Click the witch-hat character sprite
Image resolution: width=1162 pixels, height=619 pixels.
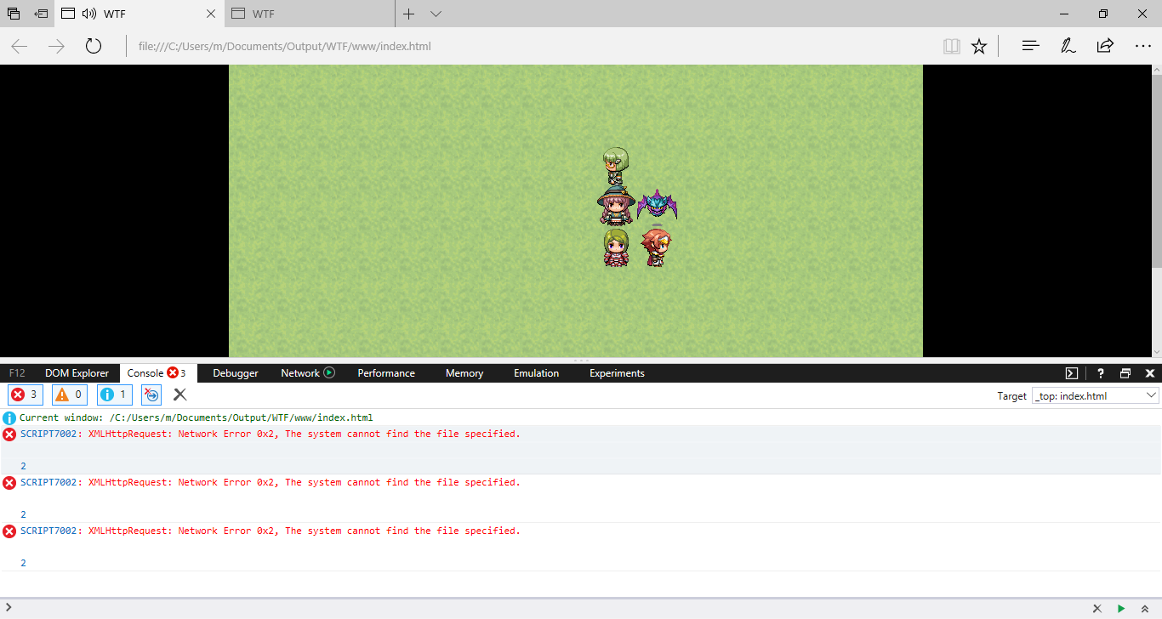616,207
